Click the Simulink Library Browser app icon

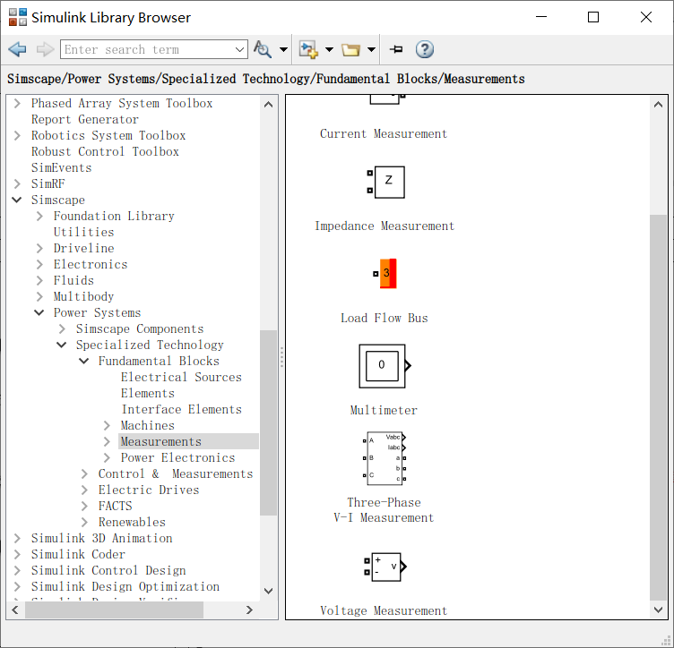18,17
